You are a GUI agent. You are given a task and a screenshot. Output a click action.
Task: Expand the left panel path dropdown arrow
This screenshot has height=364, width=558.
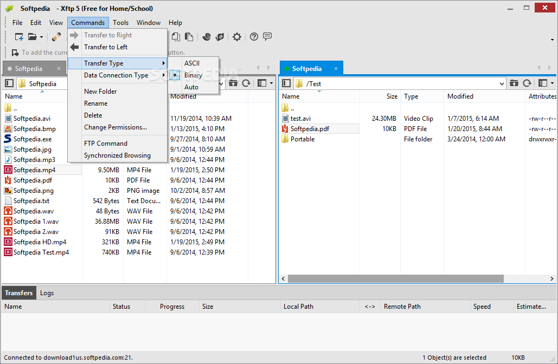tap(221, 84)
